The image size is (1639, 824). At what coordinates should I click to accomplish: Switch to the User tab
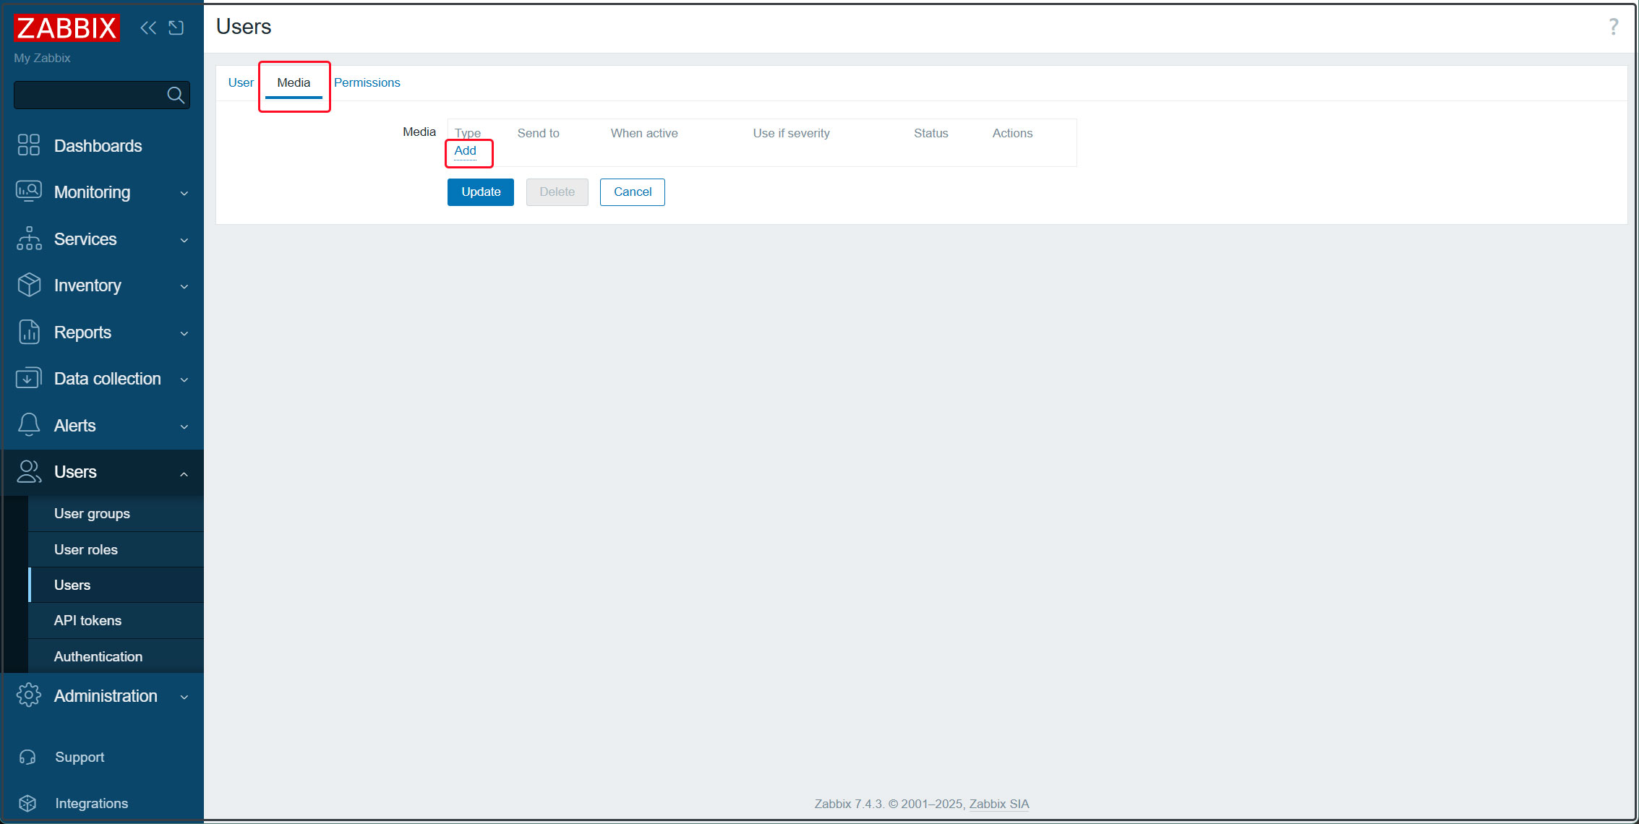coord(241,82)
